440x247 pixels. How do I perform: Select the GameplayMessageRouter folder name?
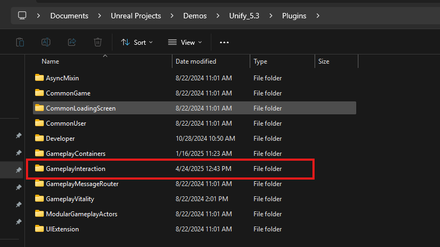click(x=82, y=184)
